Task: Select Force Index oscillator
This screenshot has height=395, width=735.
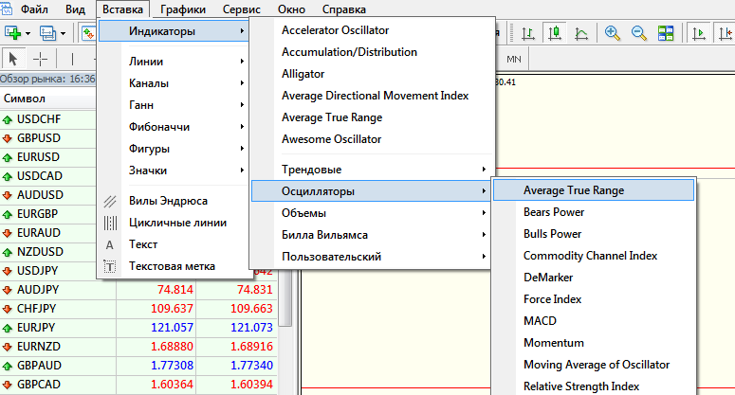Action: pos(552,299)
